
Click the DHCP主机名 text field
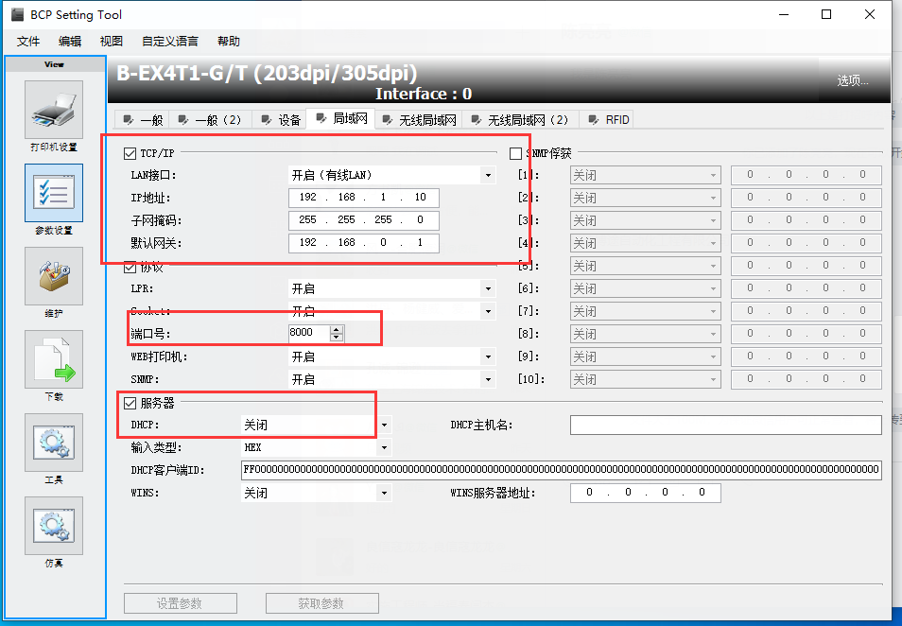tap(725, 426)
